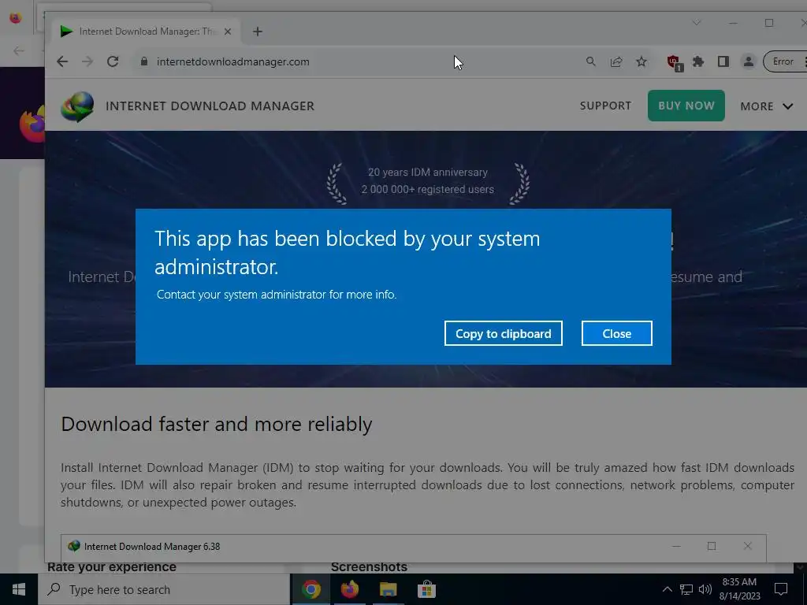Click 20 years IDM anniversary text

[x=428, y=173]
